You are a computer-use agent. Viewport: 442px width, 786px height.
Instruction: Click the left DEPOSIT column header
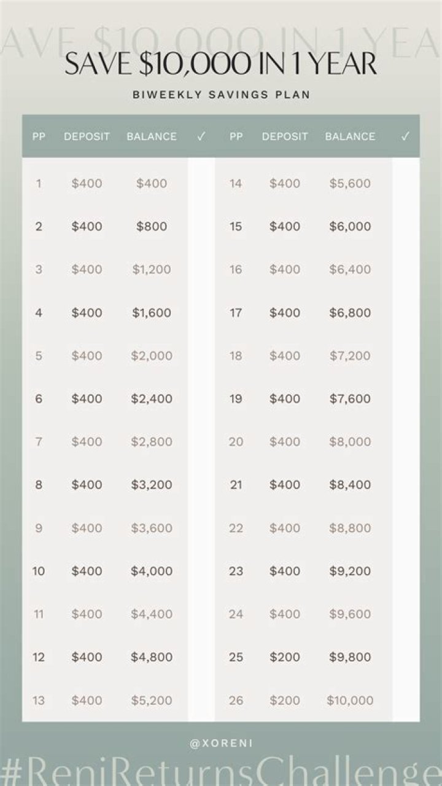pyautogui.click(x=87, y=136)
